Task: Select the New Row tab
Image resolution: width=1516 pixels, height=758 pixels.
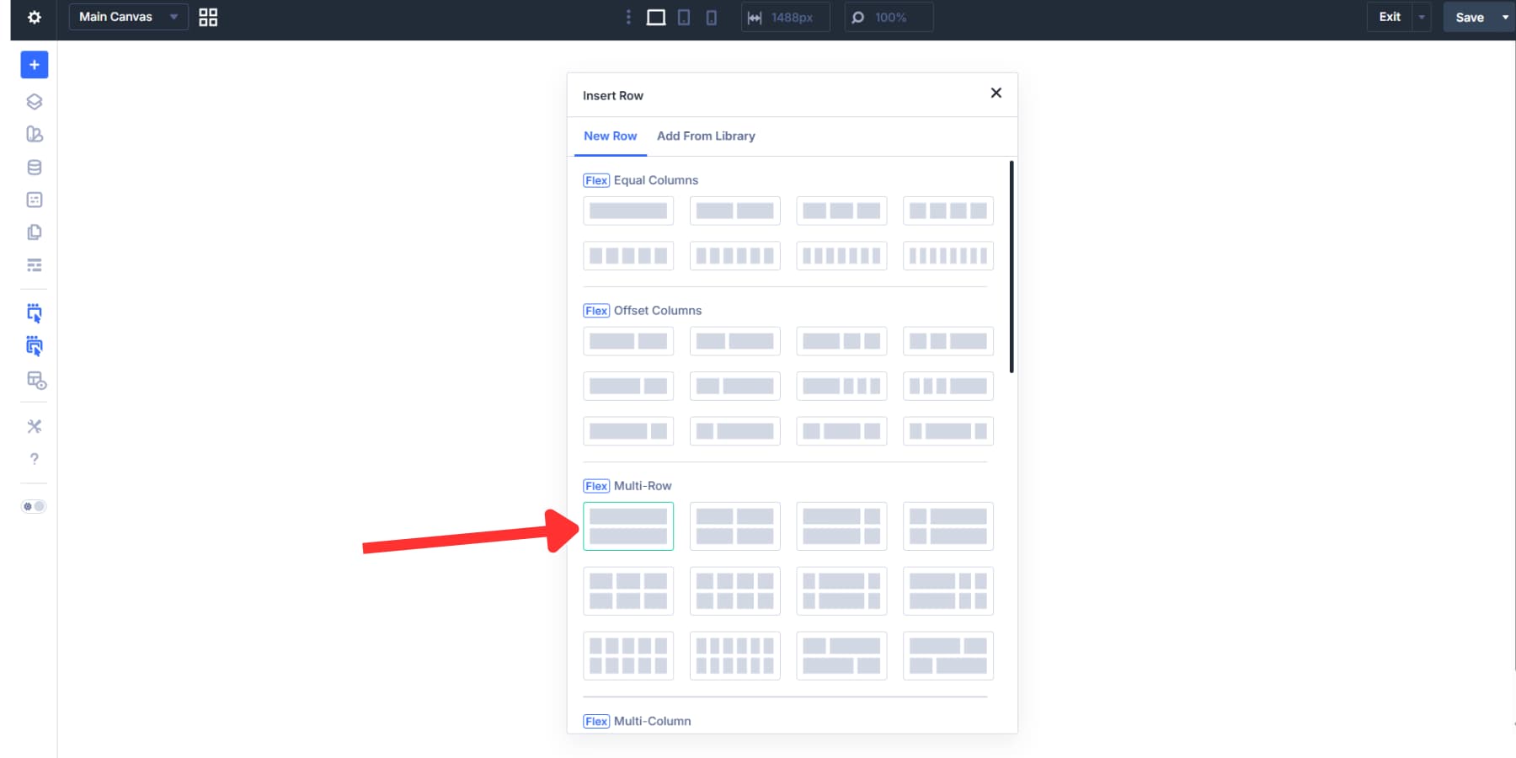Action: tap(610, 136)
